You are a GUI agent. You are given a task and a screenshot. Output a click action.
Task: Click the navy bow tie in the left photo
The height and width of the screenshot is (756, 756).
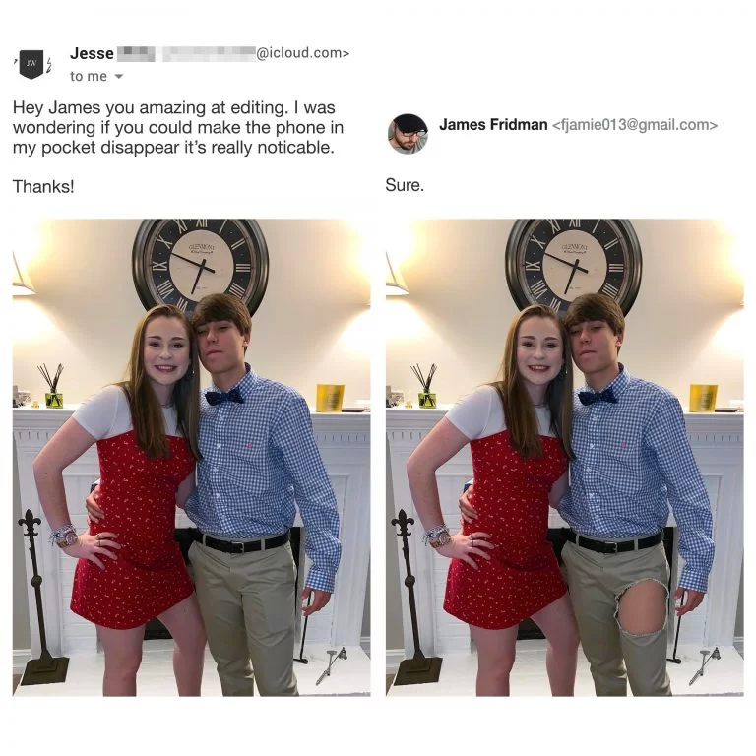click(224, 397)
